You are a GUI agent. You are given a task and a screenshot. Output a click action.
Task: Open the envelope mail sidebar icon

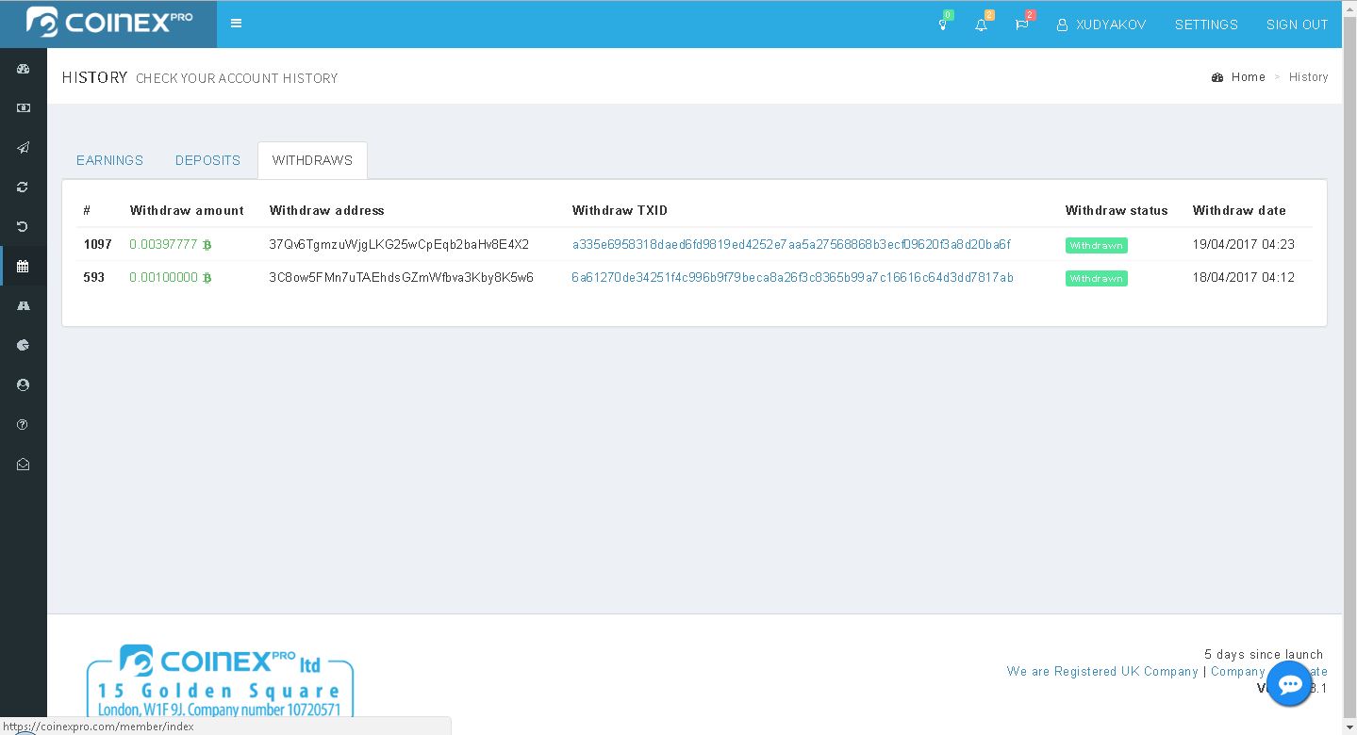[24, 465]
